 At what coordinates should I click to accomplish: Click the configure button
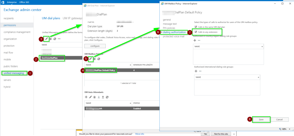pyautogui.click(x=95, y=46)
